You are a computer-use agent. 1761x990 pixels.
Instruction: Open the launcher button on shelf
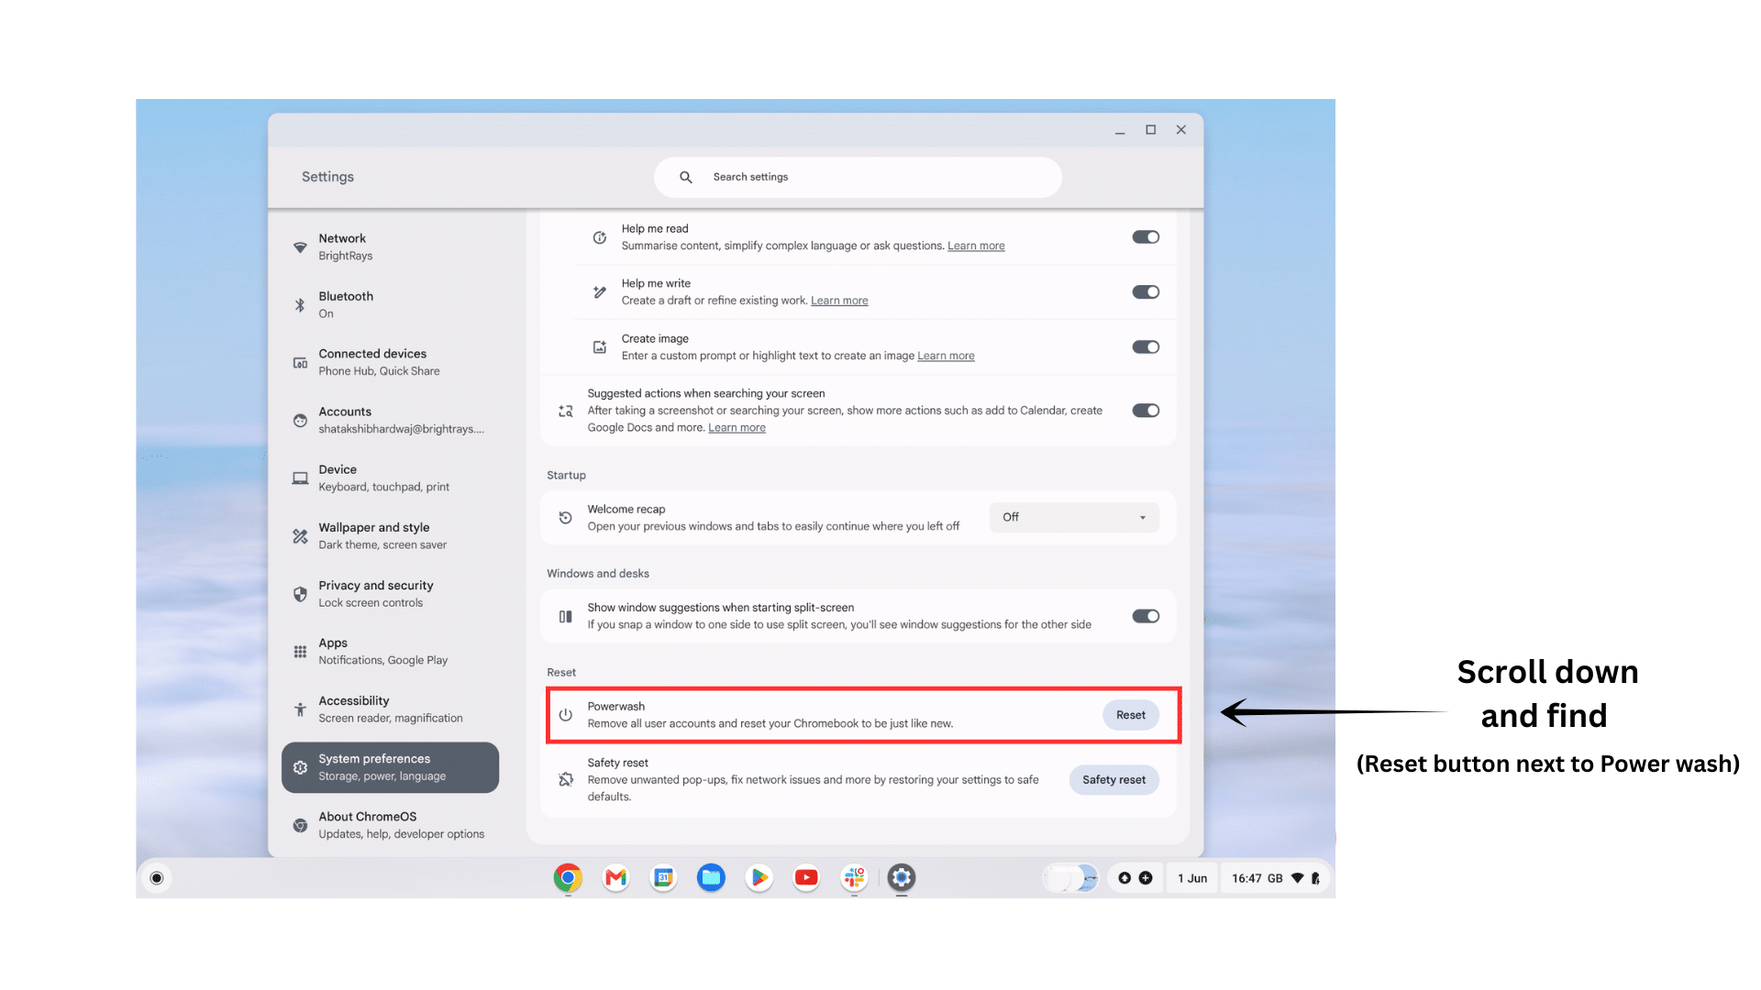[157, 878]
